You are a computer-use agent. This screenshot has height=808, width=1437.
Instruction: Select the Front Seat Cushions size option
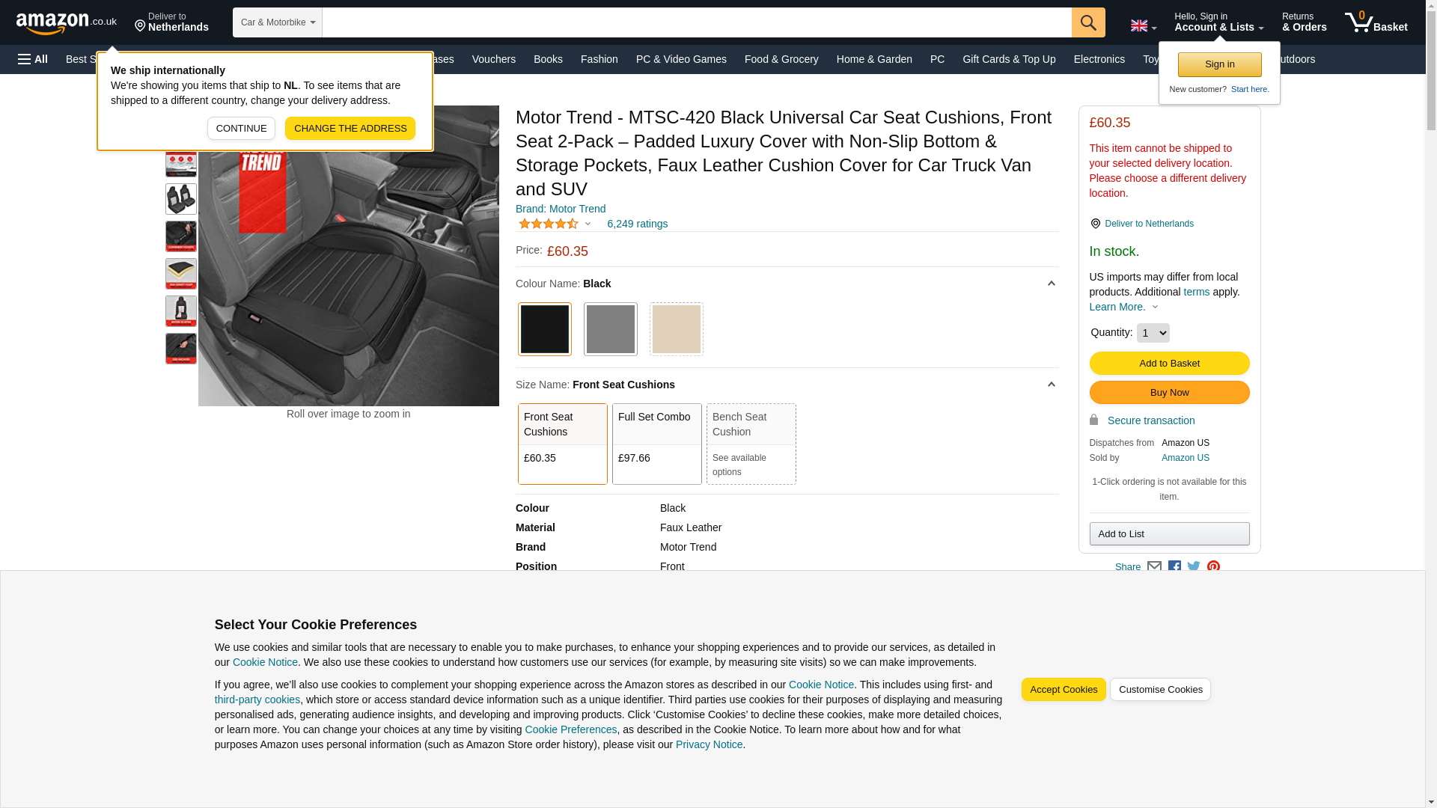click(562, 444)
